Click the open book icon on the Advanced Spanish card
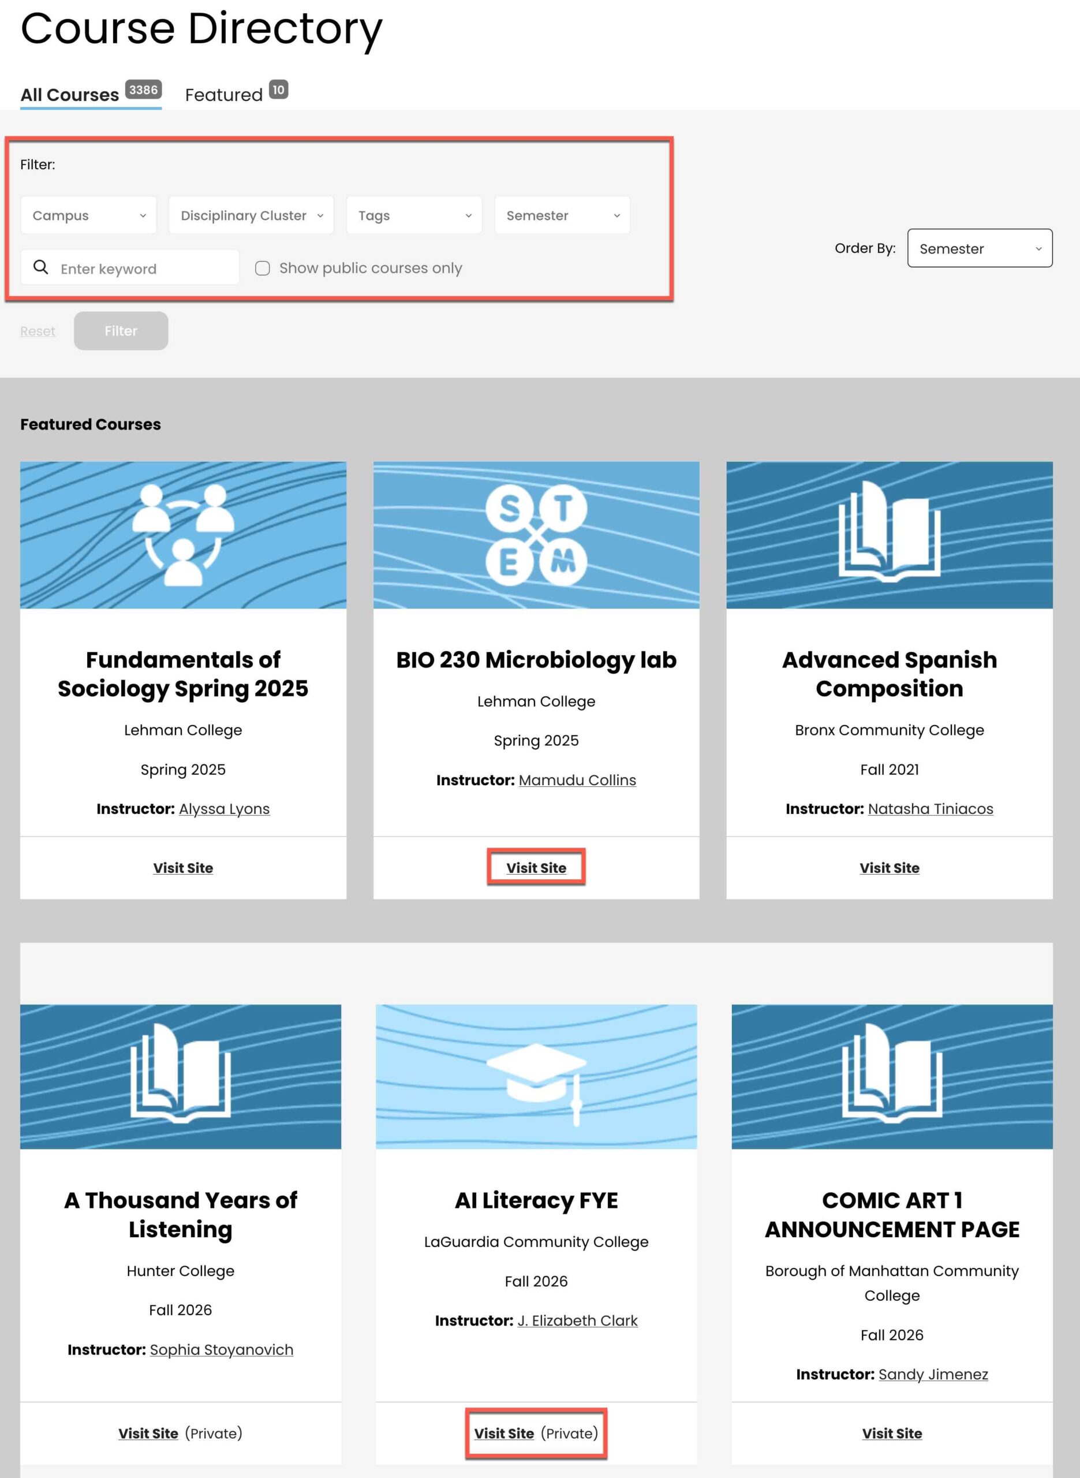Screen dimensions: 1080x1478 [889, 532]
